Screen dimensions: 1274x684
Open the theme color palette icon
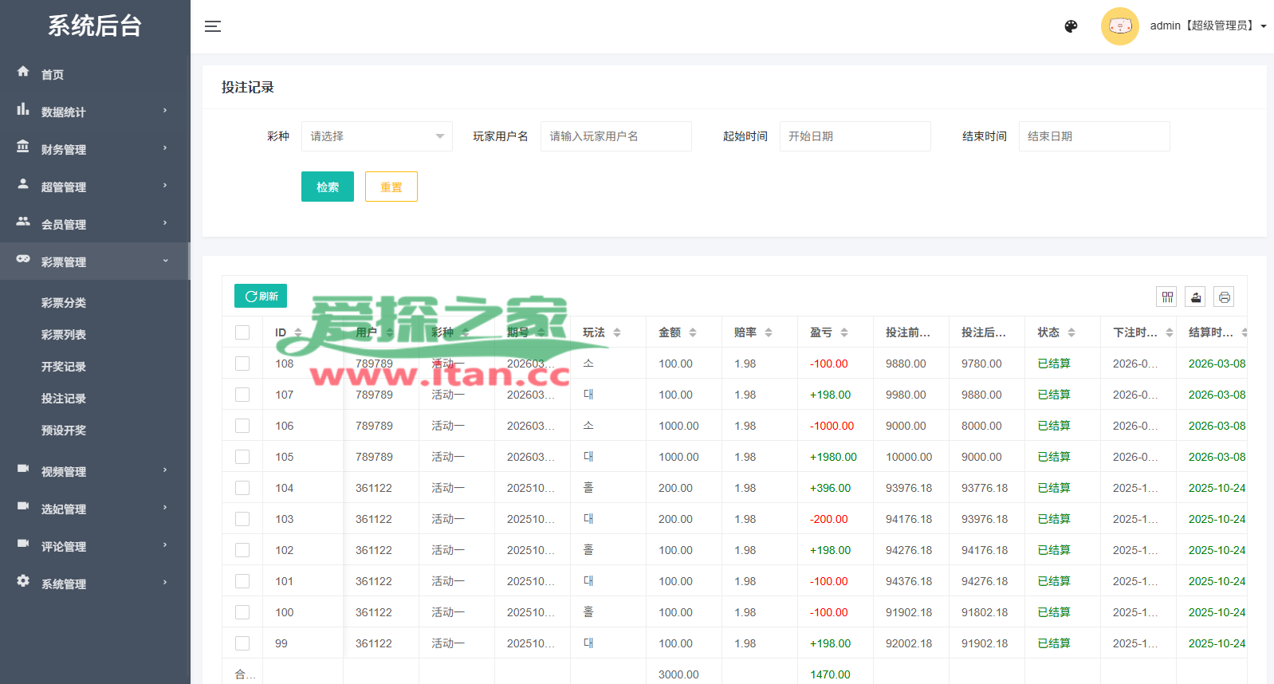[1071, 26]
